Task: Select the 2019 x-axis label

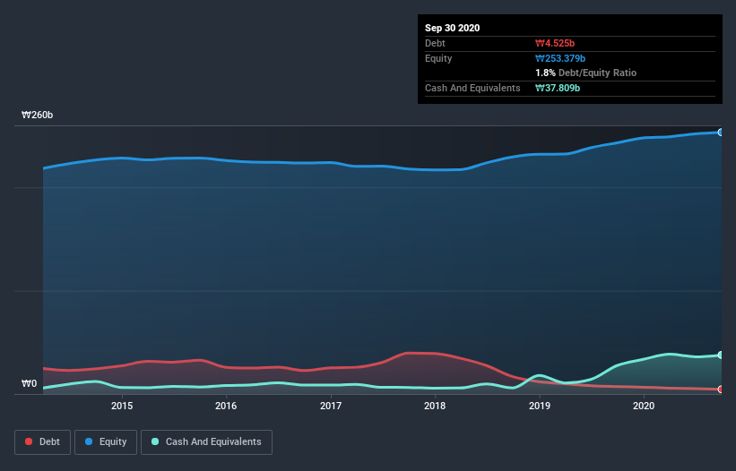Action: coord(540,406)
